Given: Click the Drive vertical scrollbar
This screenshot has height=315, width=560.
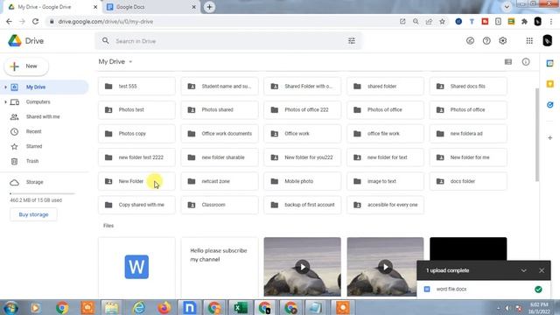Looking at the screenshot, I should click(536, 135).
